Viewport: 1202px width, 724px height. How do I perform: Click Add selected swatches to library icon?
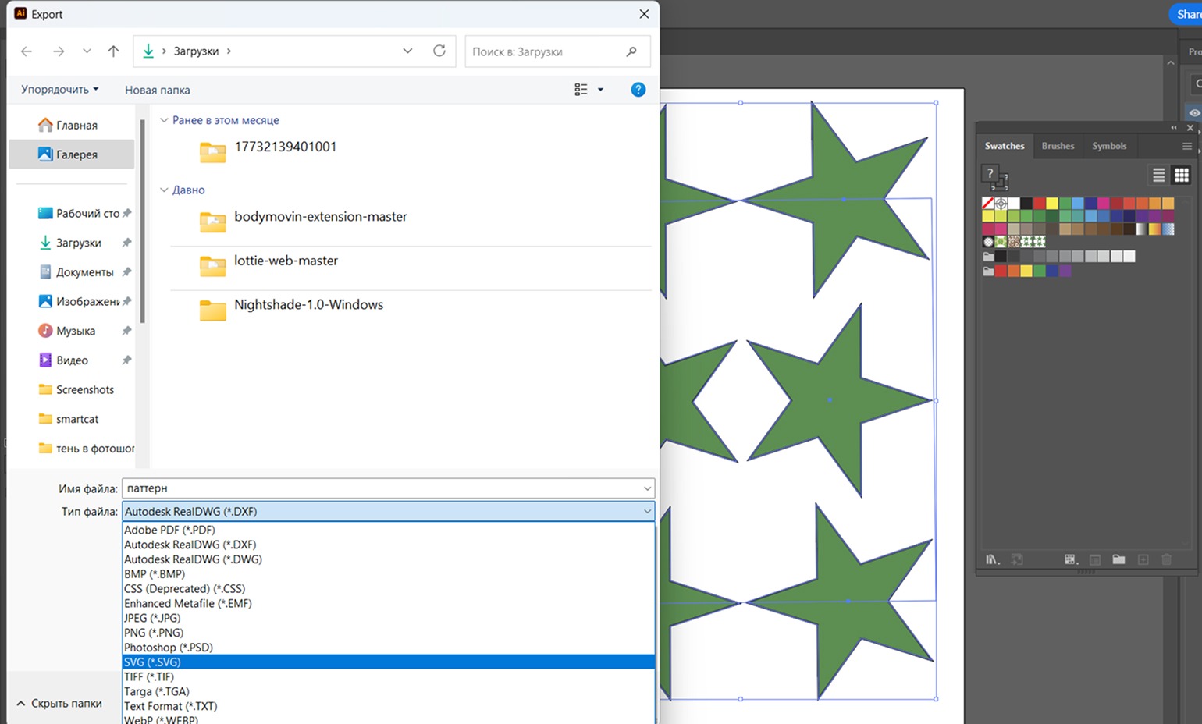point(1017,559)
